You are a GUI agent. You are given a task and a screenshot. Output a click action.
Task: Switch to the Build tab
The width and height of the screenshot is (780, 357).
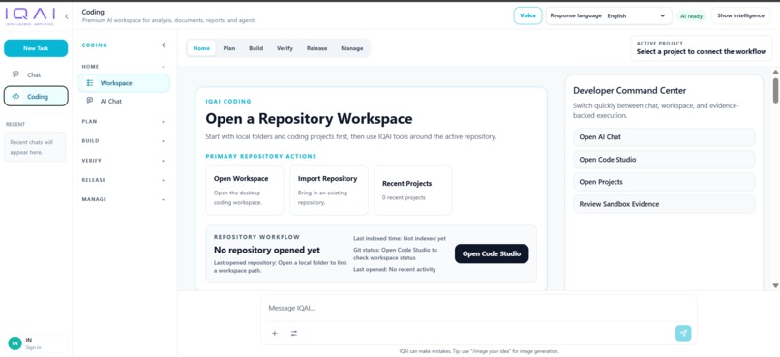(256, 48)
